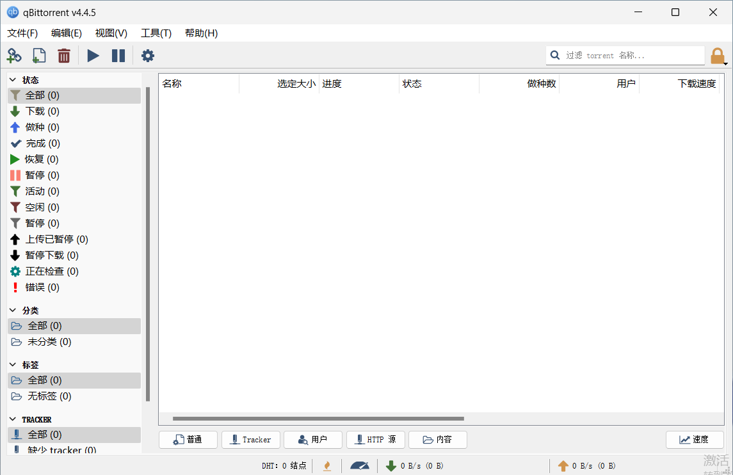Select 全部 (0) under 状态
The width and height of the screenshot is (733, 475).
[x=74, y=95]
